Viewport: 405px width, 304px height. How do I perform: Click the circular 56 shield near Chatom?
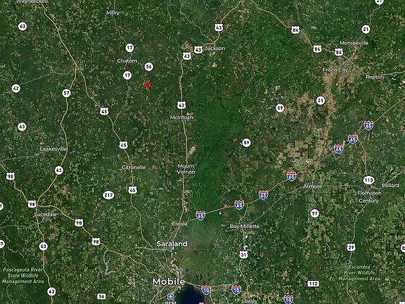[148, 67]
